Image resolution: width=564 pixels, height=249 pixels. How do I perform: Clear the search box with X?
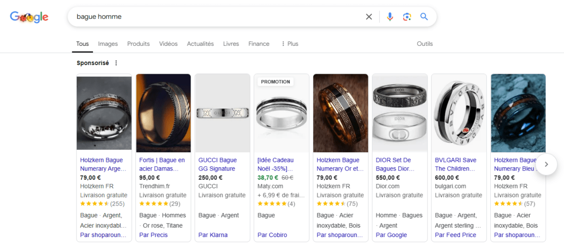tap(369, 16)
